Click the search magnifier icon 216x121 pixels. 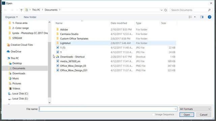coord(209,10)
